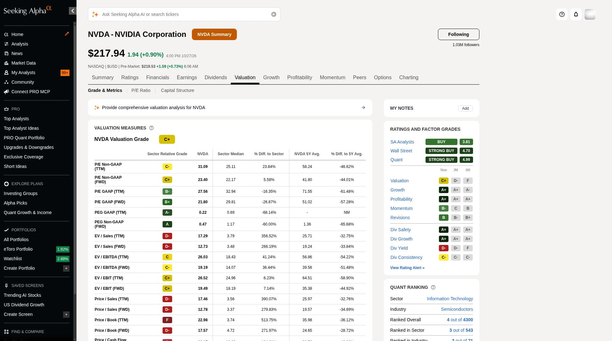This screenshot has width=612, height=341.
Task: Click the F grade badge for Price / Book (TTM)
Action: point(167,320)
